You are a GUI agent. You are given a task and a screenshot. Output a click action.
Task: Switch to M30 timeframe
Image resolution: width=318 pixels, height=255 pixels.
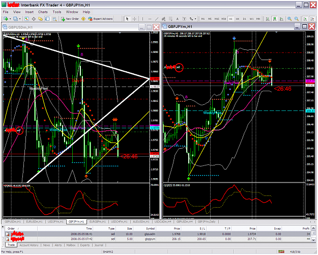[x=224, y=19]
